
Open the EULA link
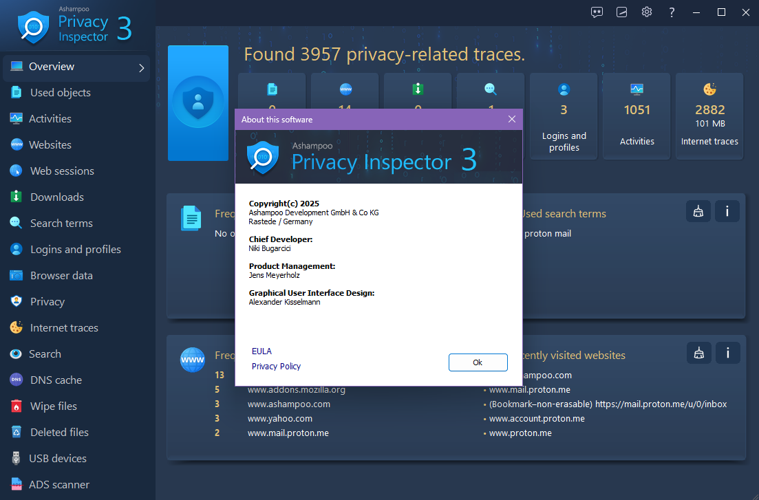tap(261, 351)
